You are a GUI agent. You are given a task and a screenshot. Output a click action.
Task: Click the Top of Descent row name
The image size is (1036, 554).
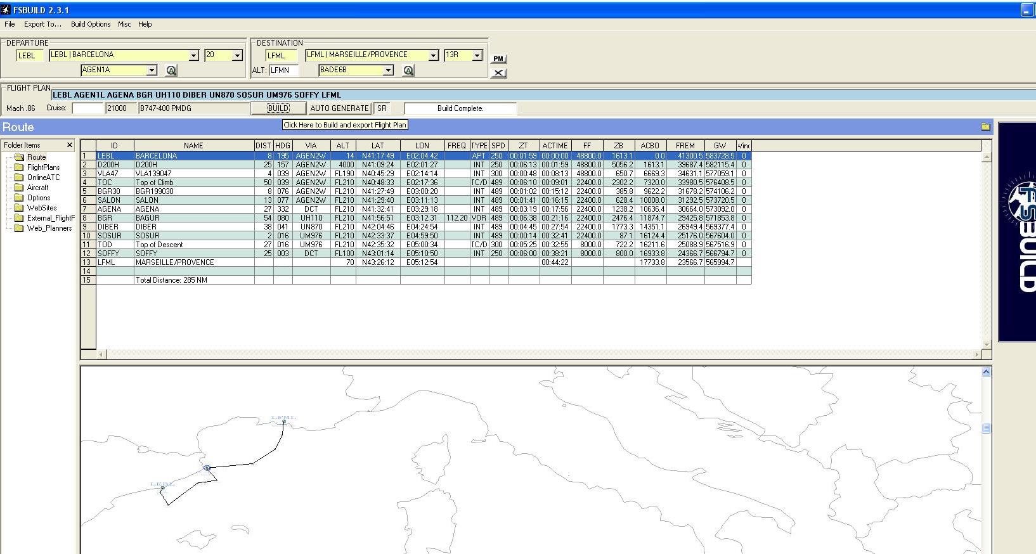[x=194, y=245]
